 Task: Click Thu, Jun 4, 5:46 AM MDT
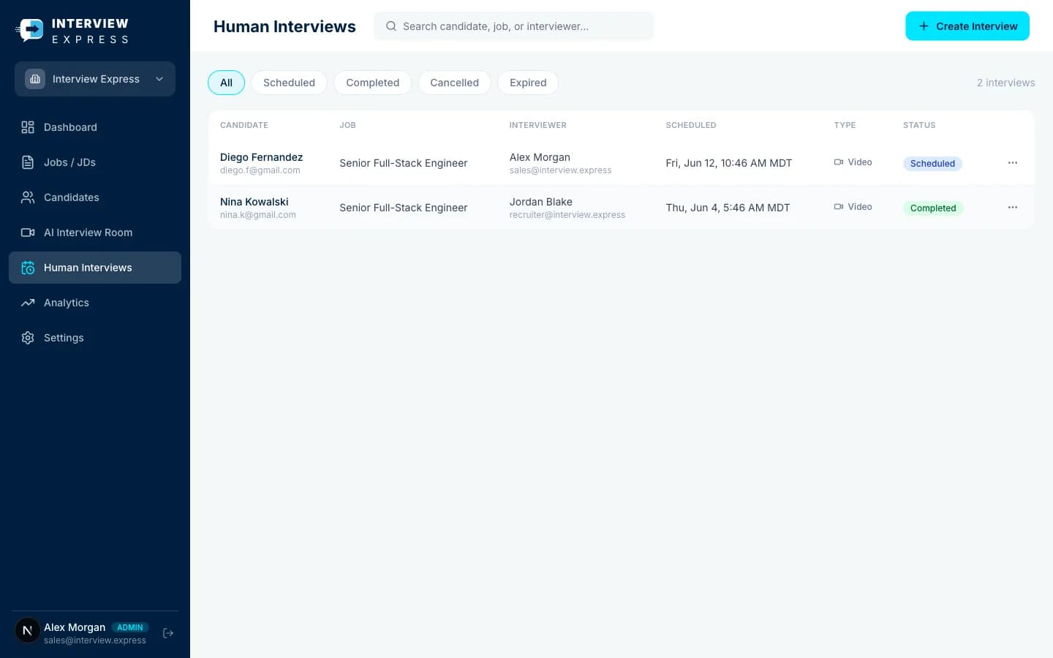(x=728, y=208)
